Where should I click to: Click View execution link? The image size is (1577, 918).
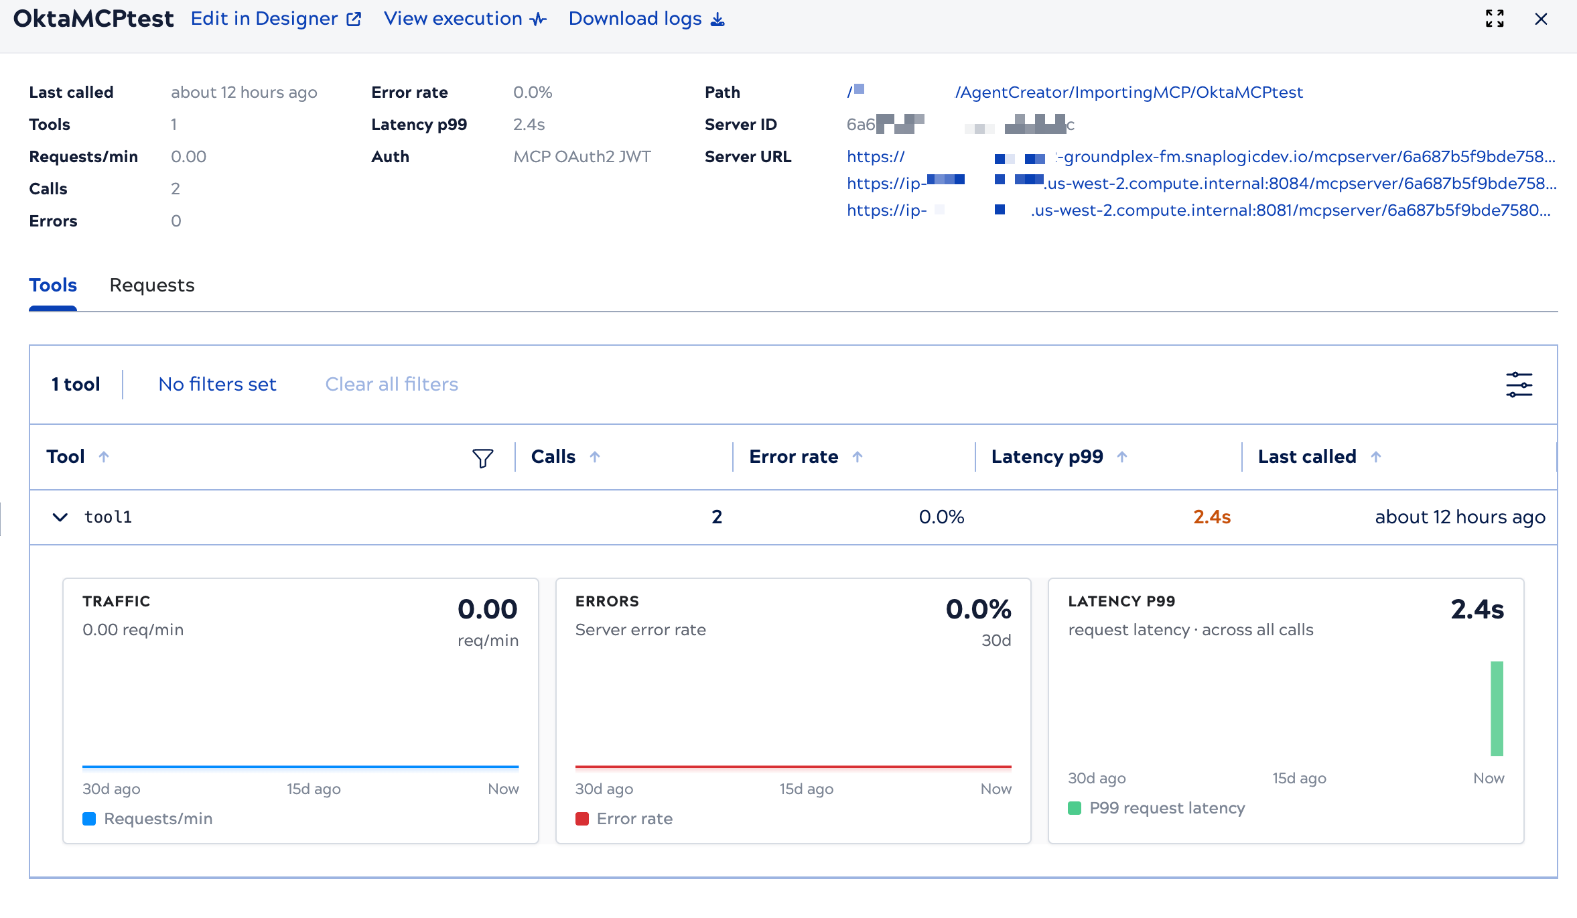[x=466, y=19]
